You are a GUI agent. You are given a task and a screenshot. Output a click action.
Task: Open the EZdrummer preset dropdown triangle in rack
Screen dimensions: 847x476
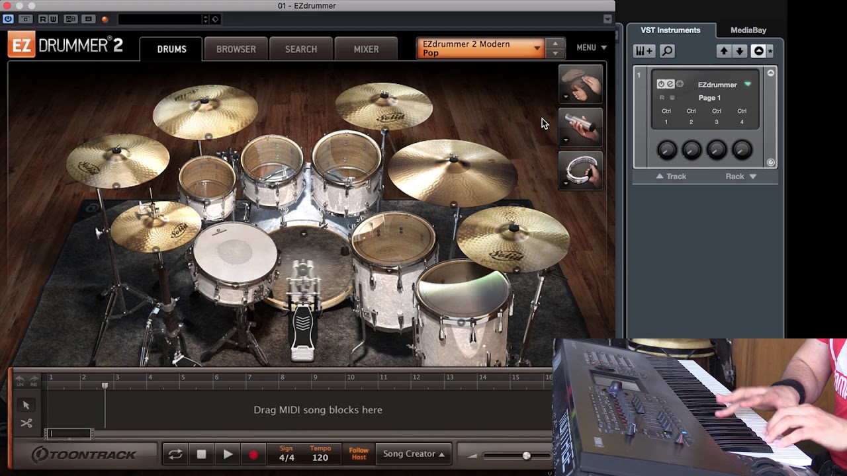click(x=748, y=85)
